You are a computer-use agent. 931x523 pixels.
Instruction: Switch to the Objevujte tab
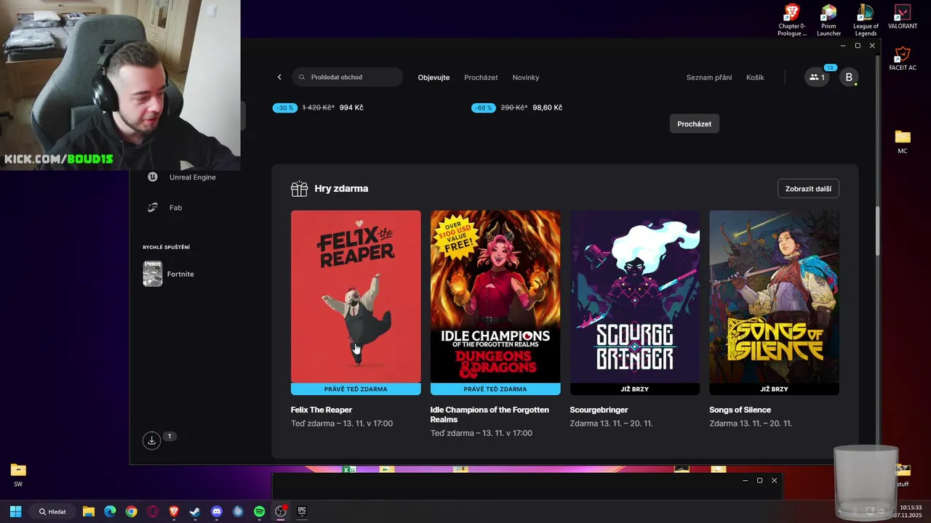433,77
